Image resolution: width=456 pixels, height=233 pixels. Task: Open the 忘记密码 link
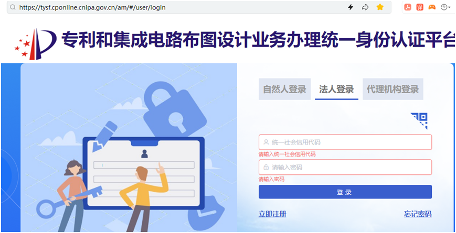tap(418, 214)
